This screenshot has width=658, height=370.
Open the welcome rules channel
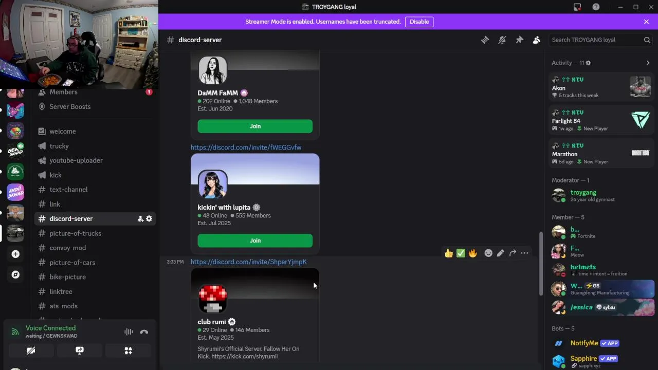(x=95, y=132)
